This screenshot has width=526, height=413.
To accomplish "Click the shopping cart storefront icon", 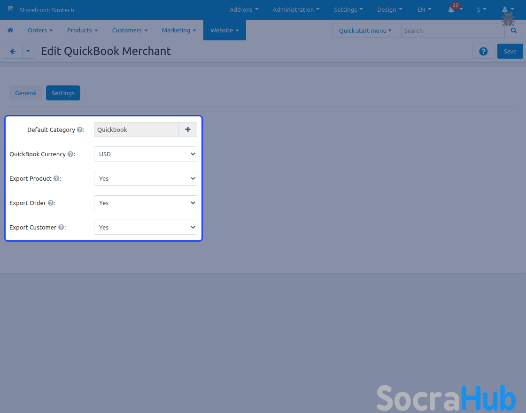I will [10, 9].
